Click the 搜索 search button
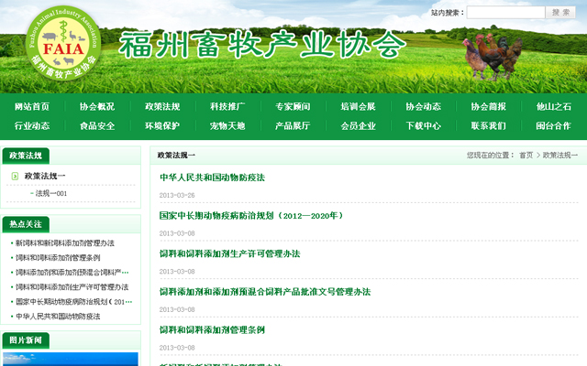This screenshot has width=587, height=366. 560,12
